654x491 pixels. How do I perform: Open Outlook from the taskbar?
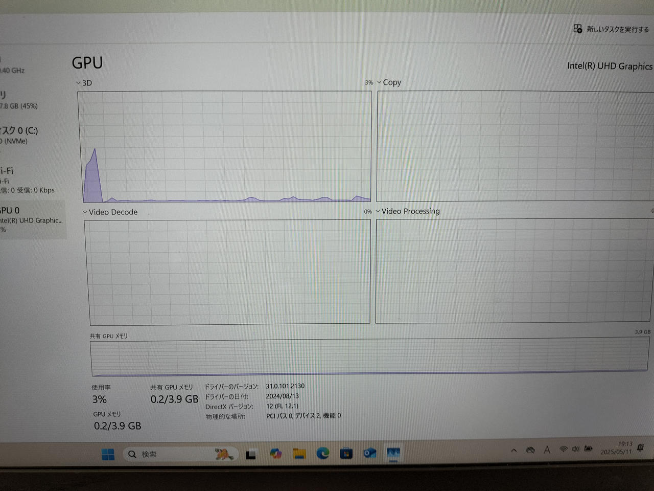click(369, 453)
